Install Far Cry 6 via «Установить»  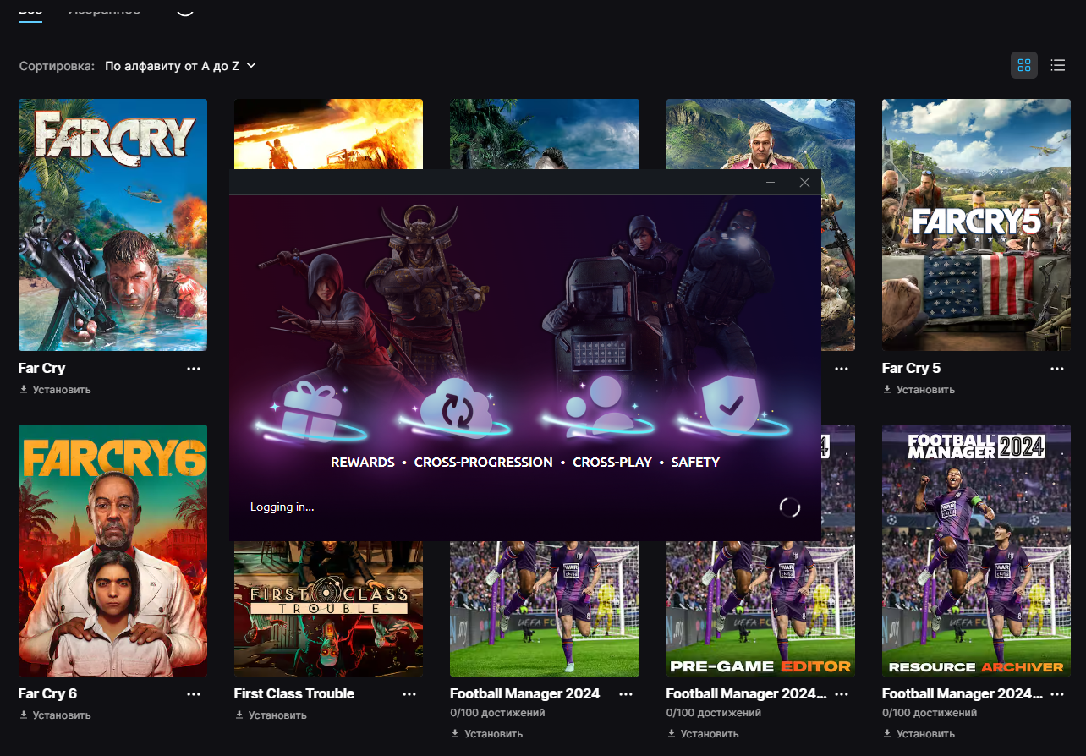(55, 715)
